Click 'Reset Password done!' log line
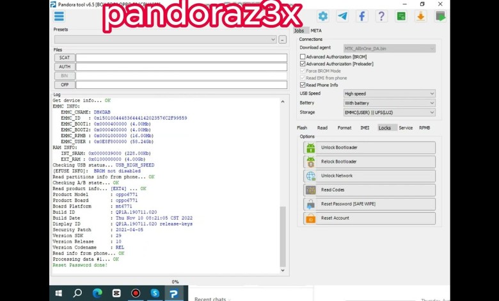 tap(80, 265)
